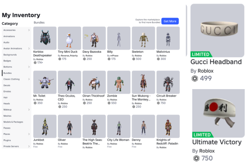Open the Mr. Toilet bundle image

(x=45, y=82)
